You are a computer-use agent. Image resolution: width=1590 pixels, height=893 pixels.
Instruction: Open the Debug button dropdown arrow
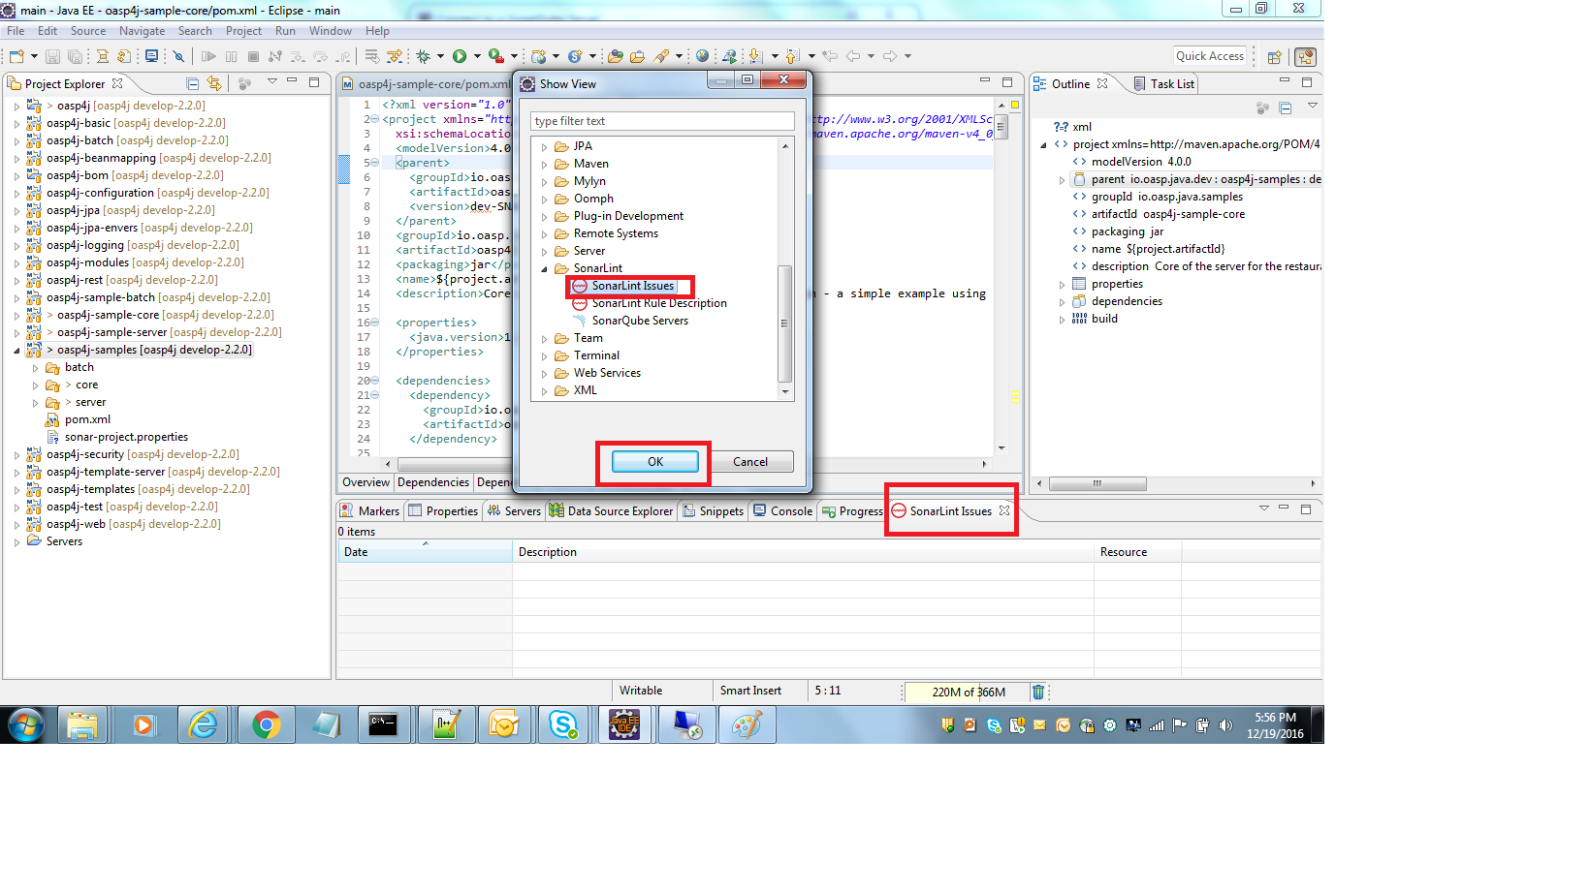tap(440, 56)
